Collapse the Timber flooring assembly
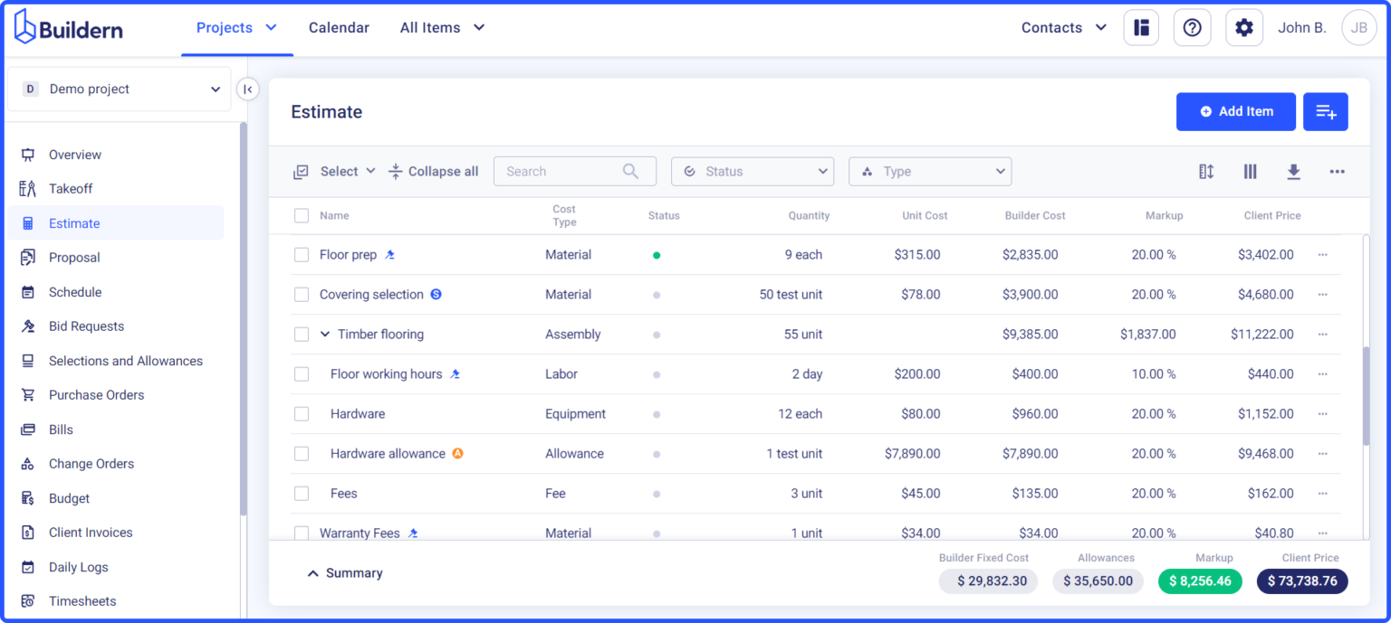The width and height of the screenshot is (1391, 623). [325, 335]
